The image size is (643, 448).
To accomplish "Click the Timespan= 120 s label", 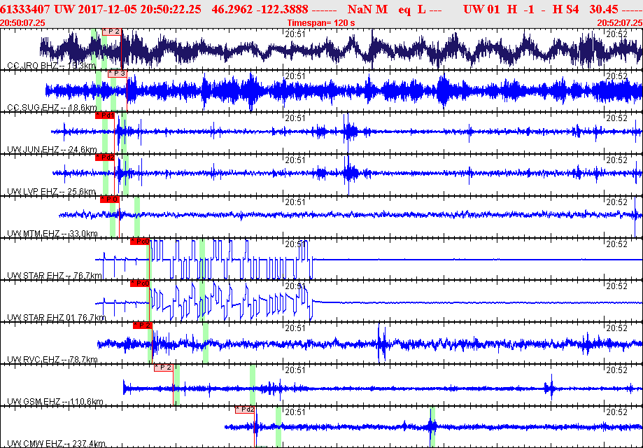I will 321,23.
